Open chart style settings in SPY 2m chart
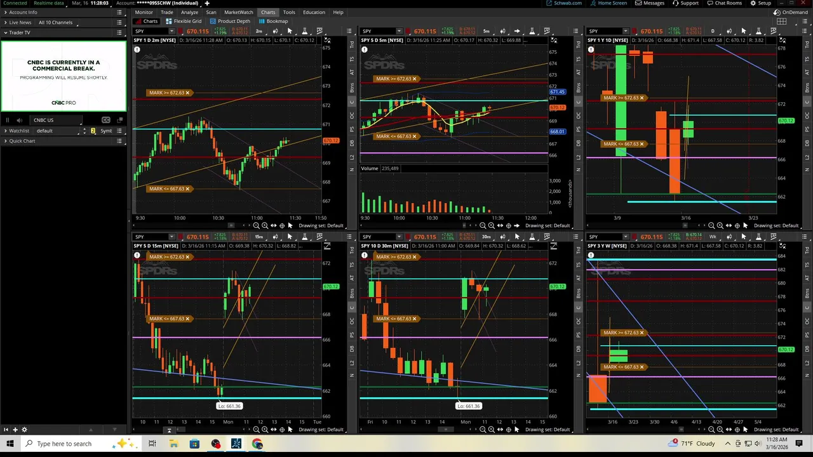This screenshot has width=813, height=457. (276, 31)
